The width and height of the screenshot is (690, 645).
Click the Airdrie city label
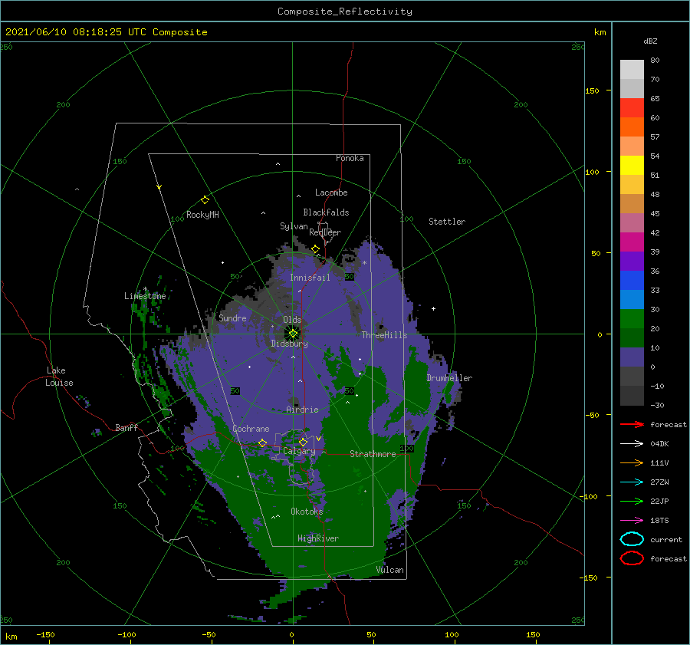(302, 410)
